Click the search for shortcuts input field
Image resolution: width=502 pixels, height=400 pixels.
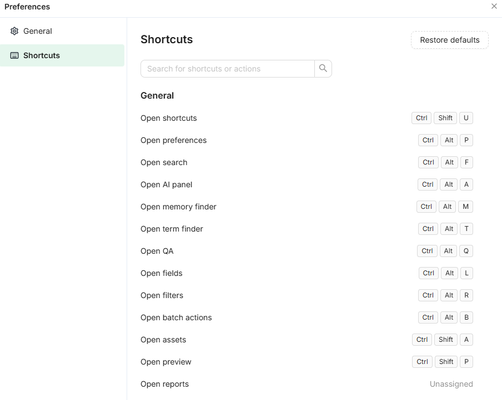(228, 68)
